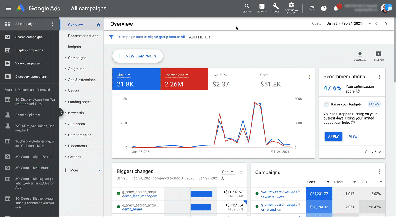Open Campaigns table Clicks column dropdown
This screenshot has width=396, height=217.
click(345, 182)
